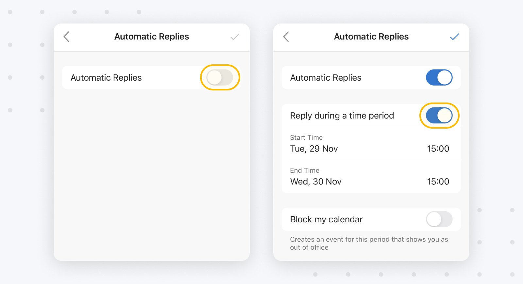Click the left panel Automatic Replies title
Screen dimensions: 523x284
[x=152, y=37]
